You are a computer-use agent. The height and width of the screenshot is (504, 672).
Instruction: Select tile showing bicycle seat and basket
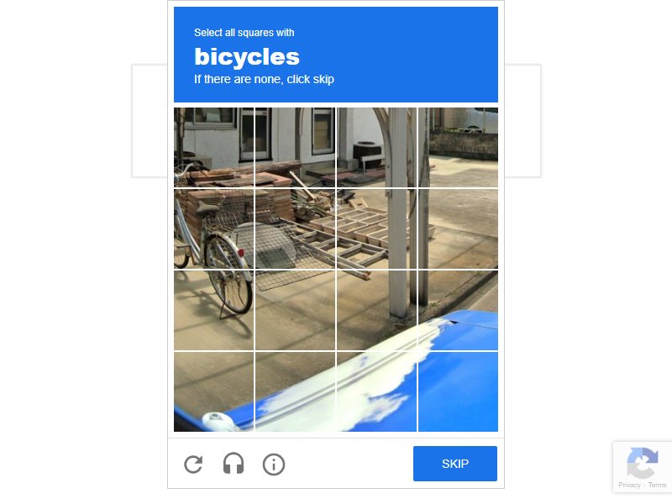214,229
